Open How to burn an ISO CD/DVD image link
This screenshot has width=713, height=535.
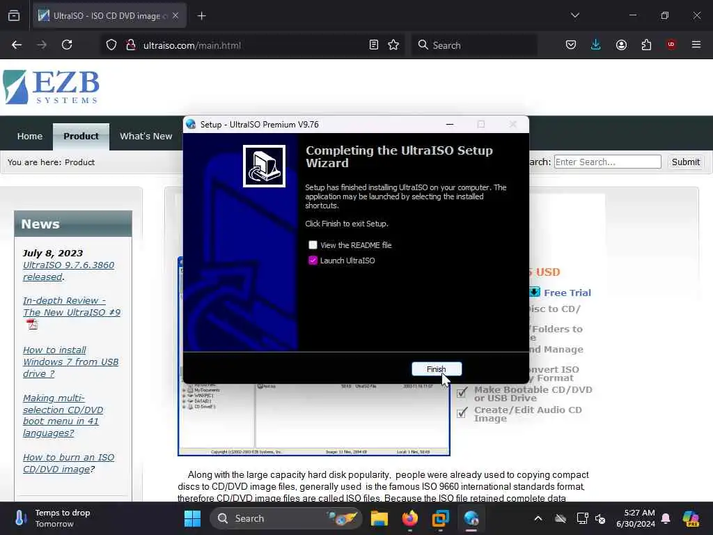[68, 463]
